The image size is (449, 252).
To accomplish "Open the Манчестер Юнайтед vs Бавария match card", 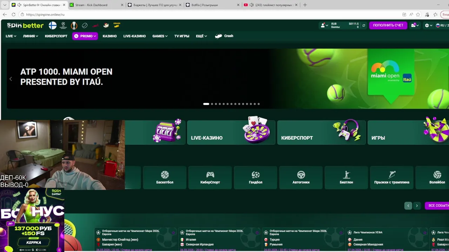I will (135, 240).
